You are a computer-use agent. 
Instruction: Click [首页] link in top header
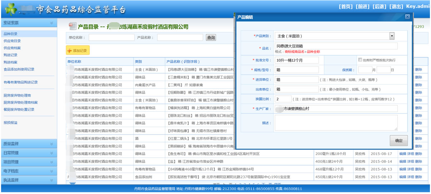point(346,6)
